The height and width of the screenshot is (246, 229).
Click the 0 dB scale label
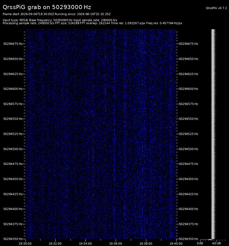pyautogui.click(x=200, y=243)
